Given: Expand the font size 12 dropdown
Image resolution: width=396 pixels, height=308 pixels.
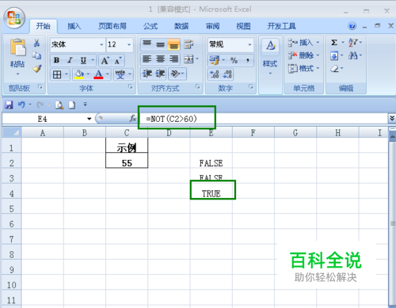Looking at the screenshot, I should [129, 44].
